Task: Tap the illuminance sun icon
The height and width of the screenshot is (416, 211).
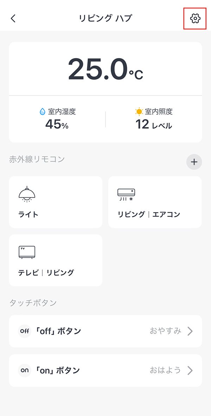Action: [x=139, y=112]
